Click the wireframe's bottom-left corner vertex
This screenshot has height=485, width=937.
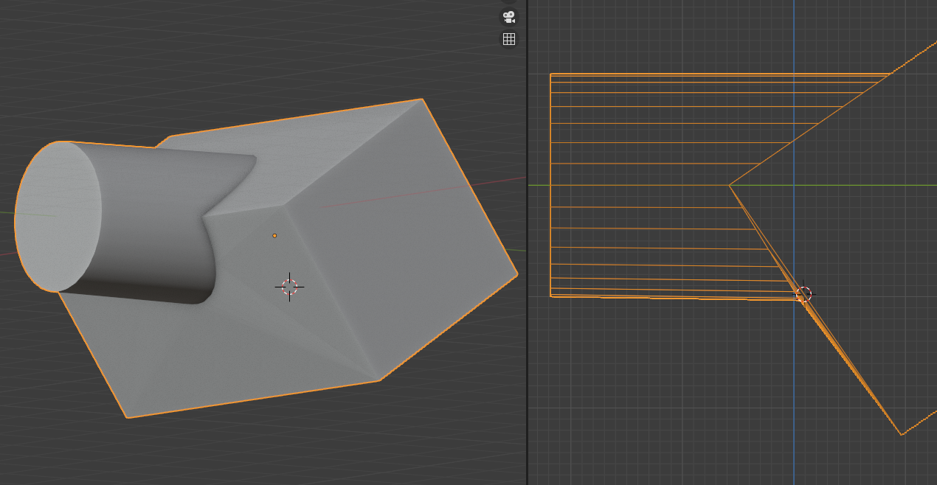551,296
